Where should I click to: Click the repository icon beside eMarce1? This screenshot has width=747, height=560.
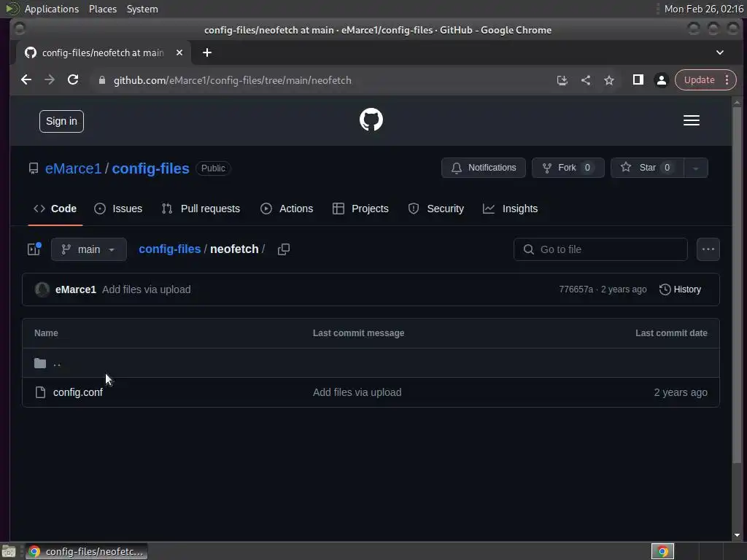34,168
